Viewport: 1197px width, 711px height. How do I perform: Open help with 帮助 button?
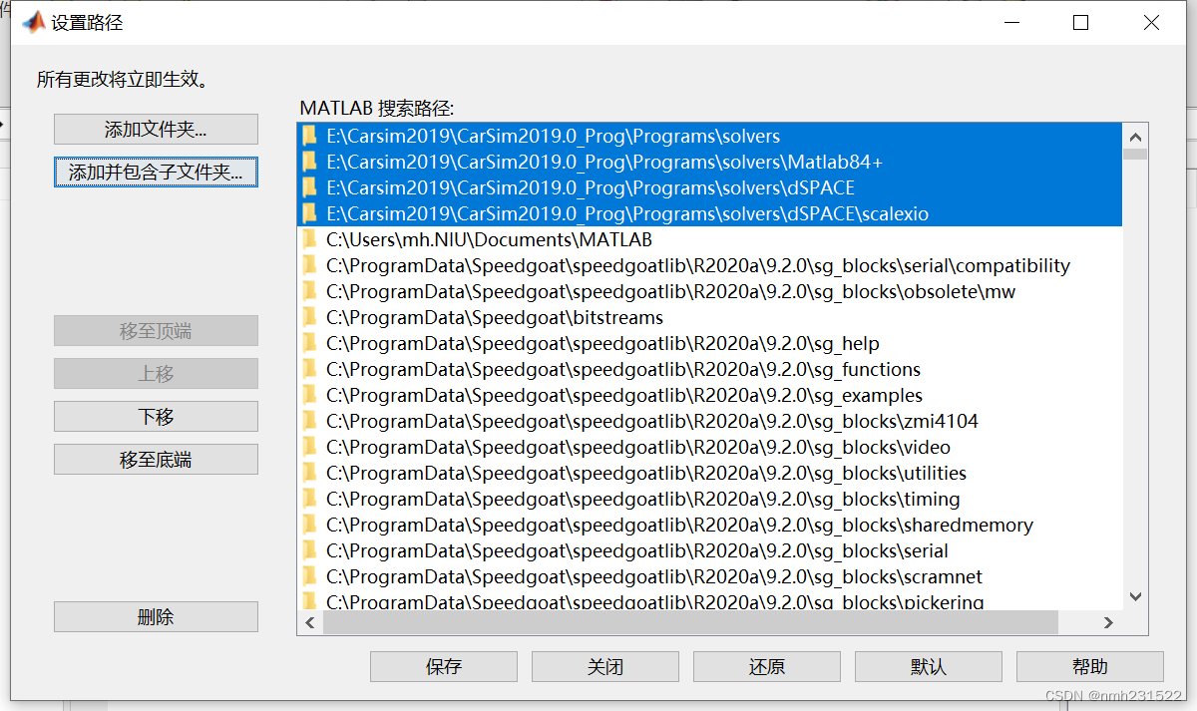[1090, 667]
